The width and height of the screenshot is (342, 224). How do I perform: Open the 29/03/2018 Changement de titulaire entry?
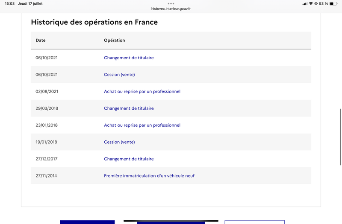tap(129, 108)
